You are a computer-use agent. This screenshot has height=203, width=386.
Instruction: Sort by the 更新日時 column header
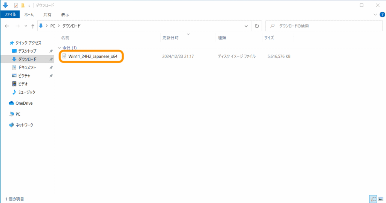tap(170, 38)
